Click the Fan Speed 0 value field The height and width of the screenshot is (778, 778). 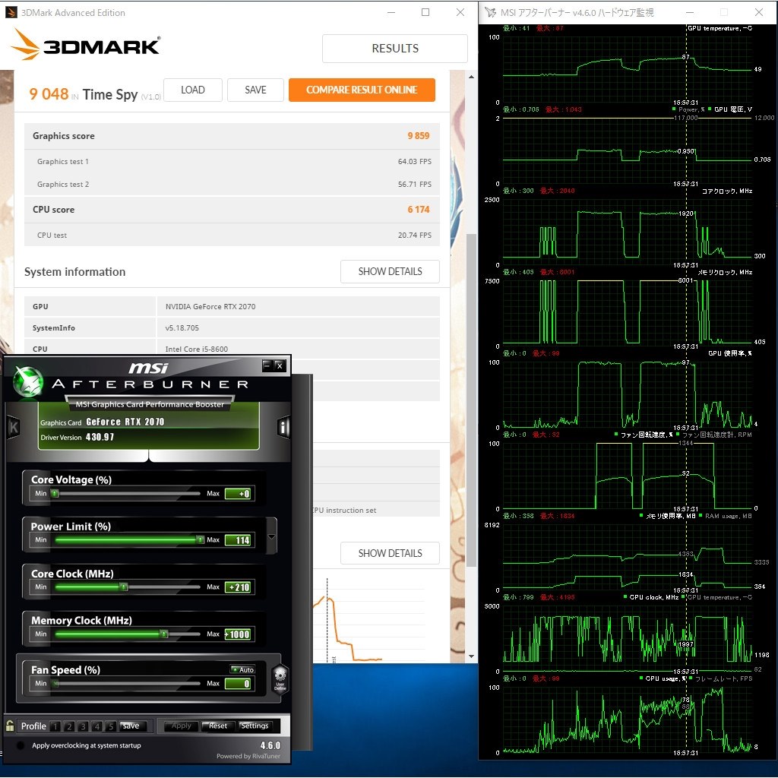click(238, 684)
